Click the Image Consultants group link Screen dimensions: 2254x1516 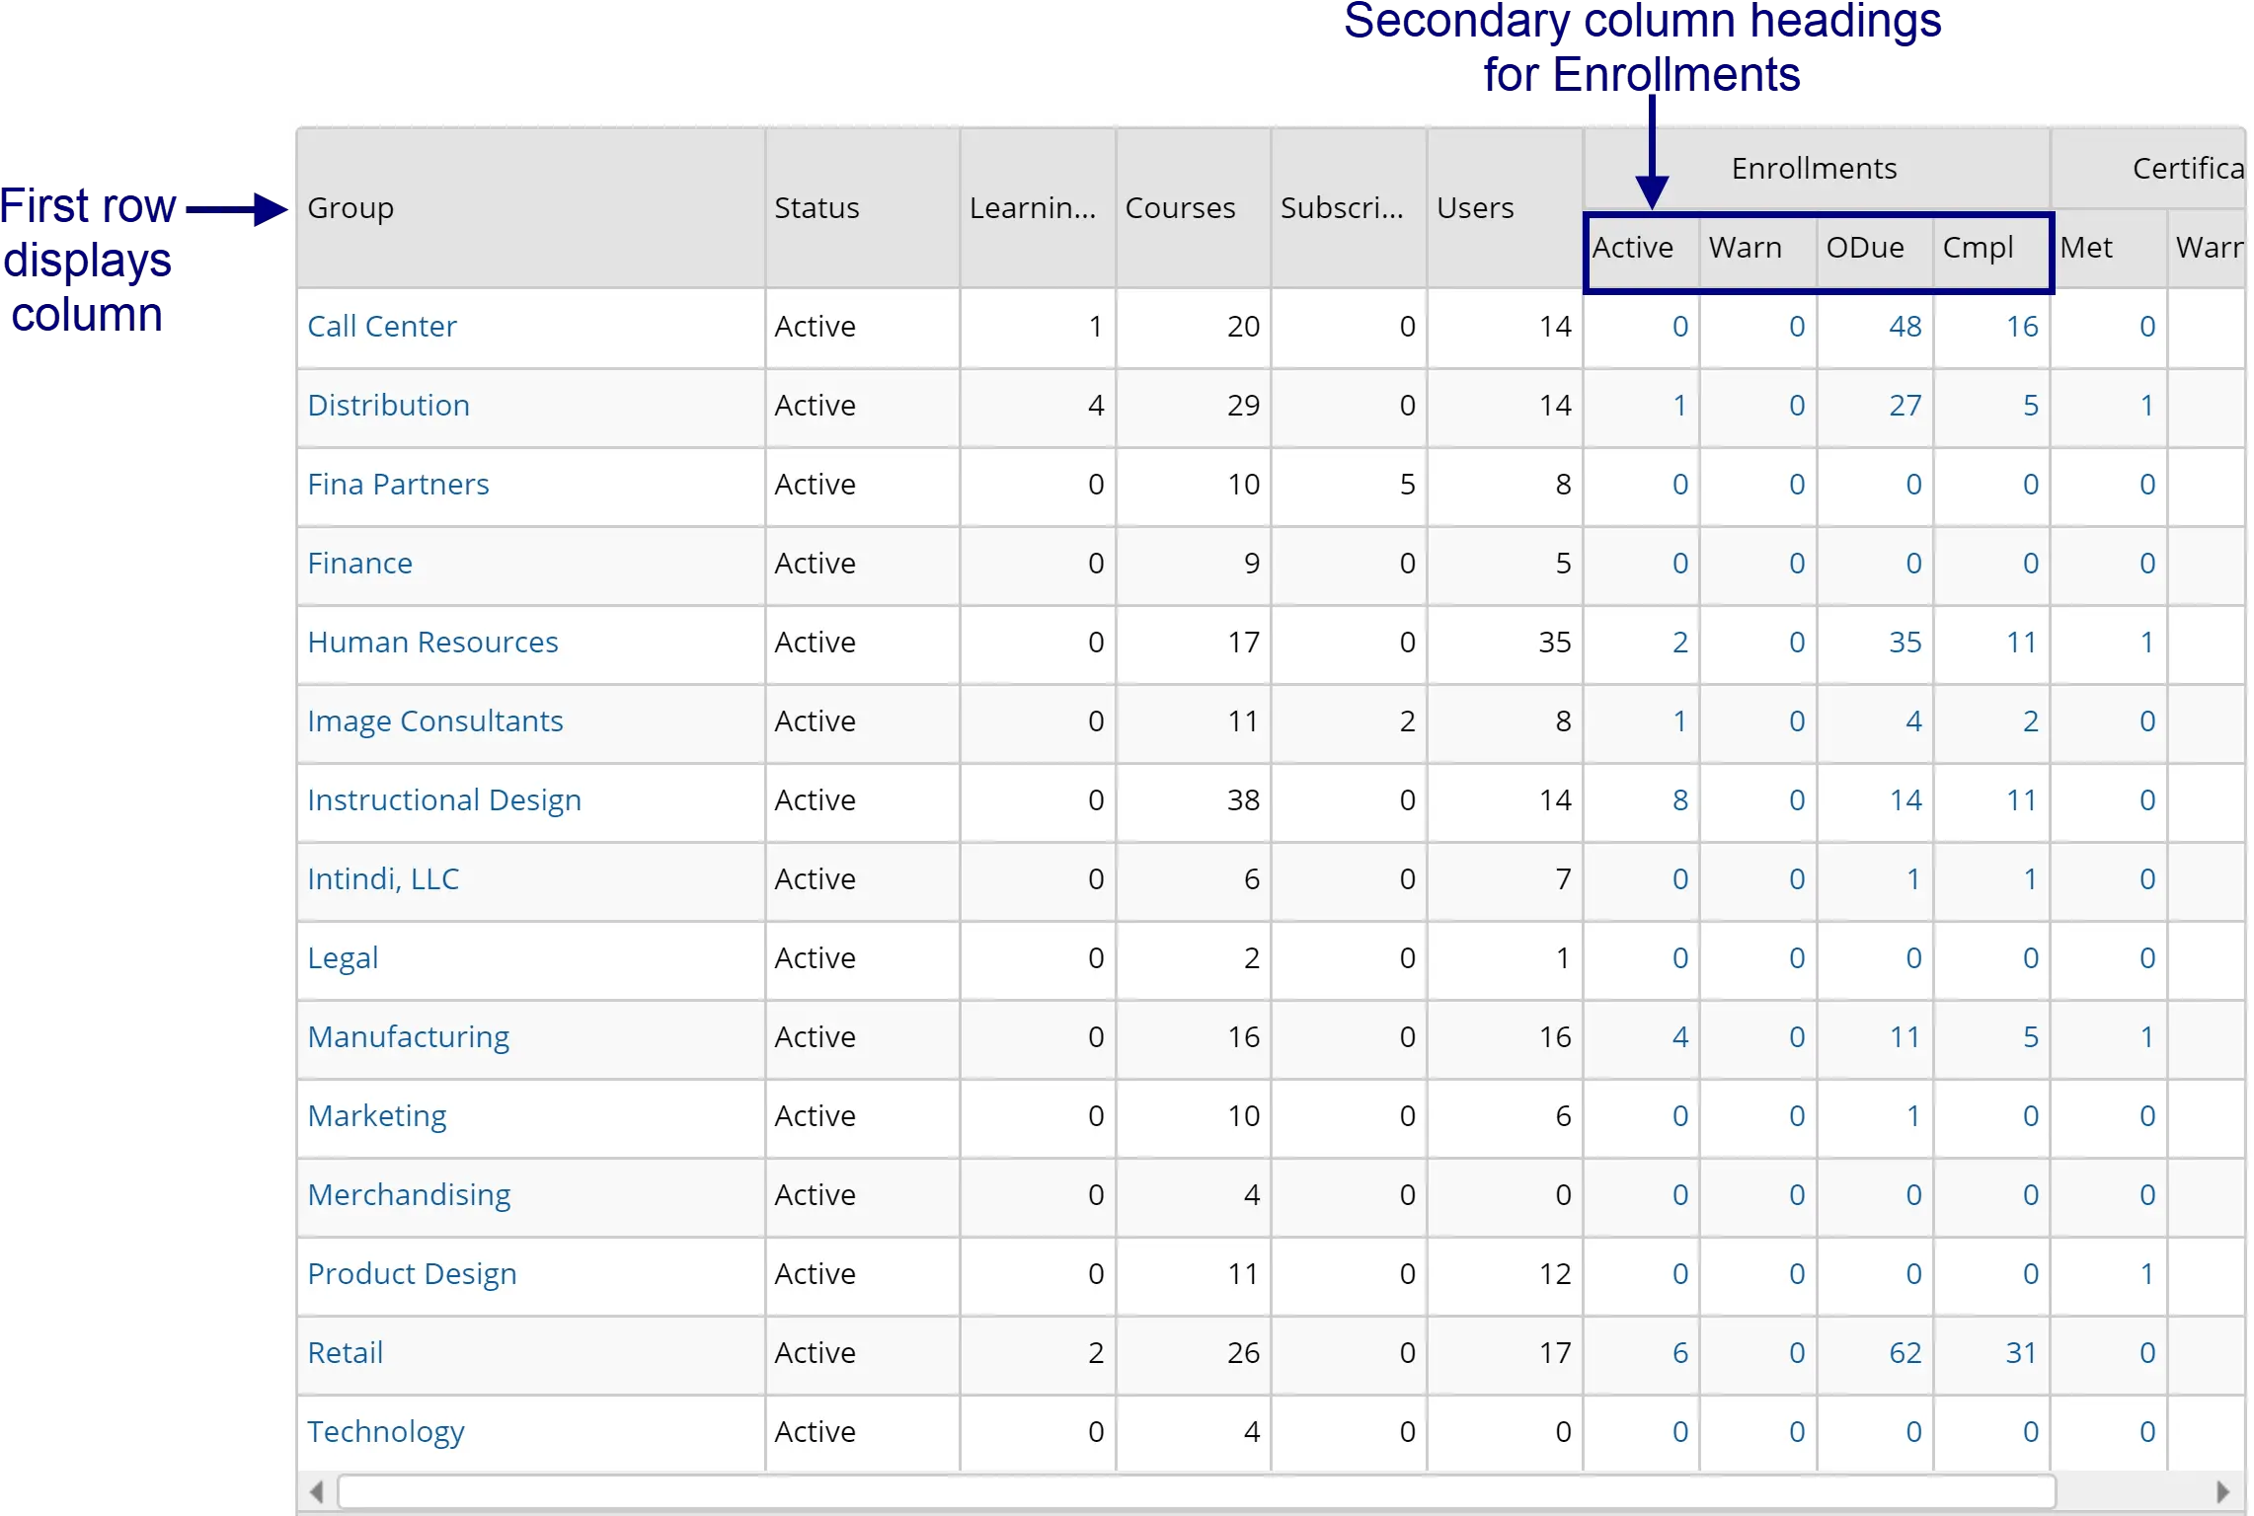point(434,720)
